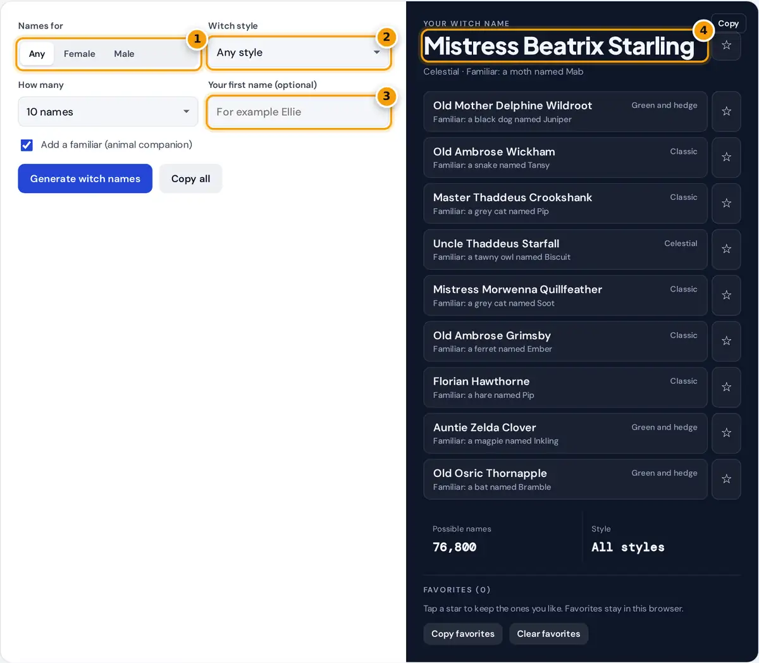Viewport: 759px width, 663px height.
Task: Click the Old Ambrose Wickham name
Action: [x=494, y=152]
